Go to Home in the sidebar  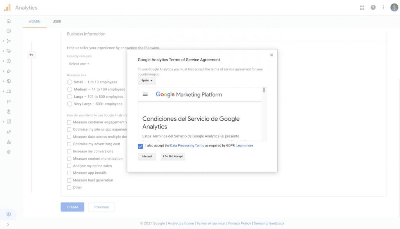point(9,21)
